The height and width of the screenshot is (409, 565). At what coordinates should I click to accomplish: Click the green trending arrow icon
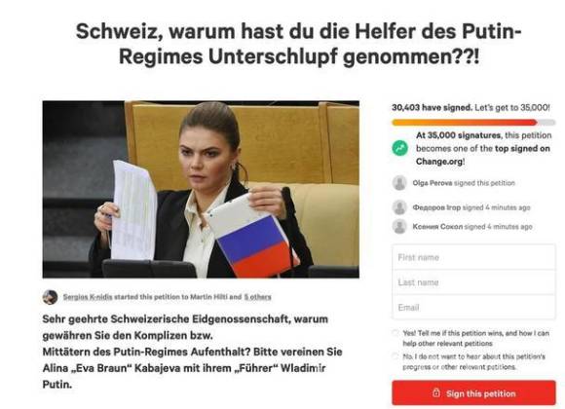pyautogui.click(x=399, y=148)
